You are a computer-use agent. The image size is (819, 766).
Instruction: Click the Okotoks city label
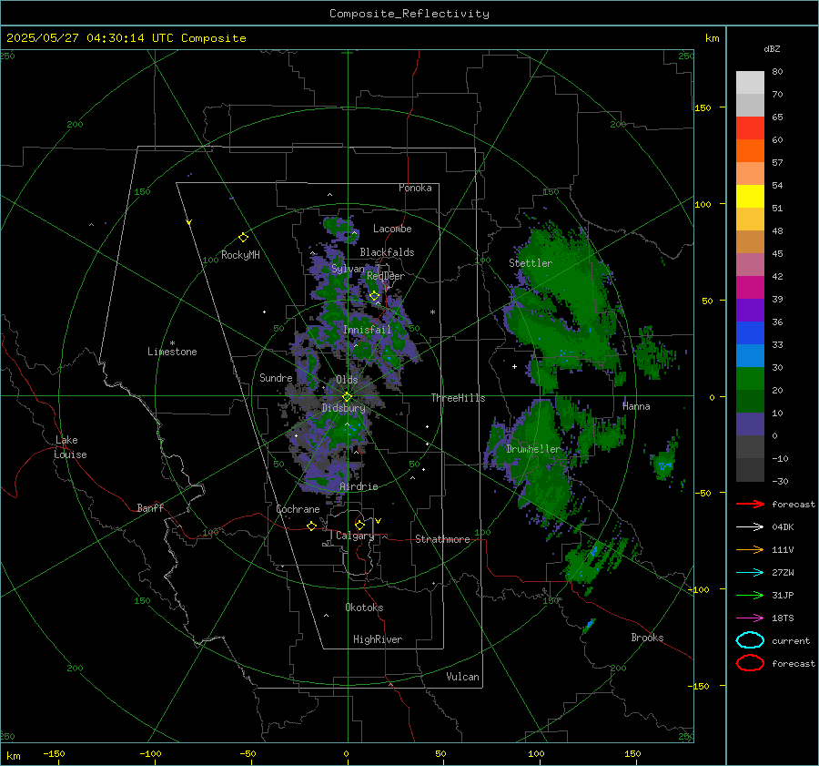click(x=364, y=608)
